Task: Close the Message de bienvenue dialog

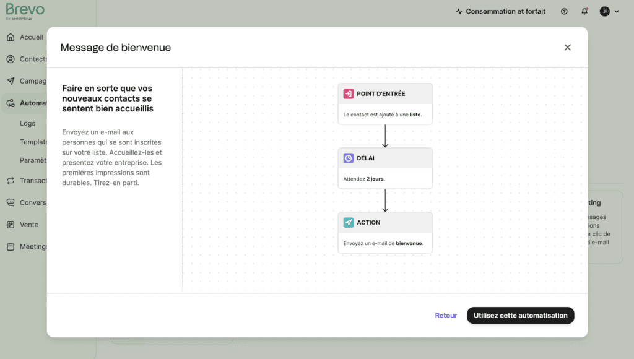Action: [x=567, y=48]
